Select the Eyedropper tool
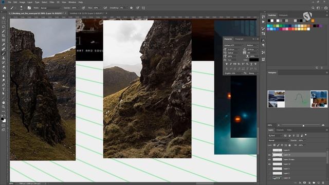Screen dimensions: 329x185 (4, 45)
